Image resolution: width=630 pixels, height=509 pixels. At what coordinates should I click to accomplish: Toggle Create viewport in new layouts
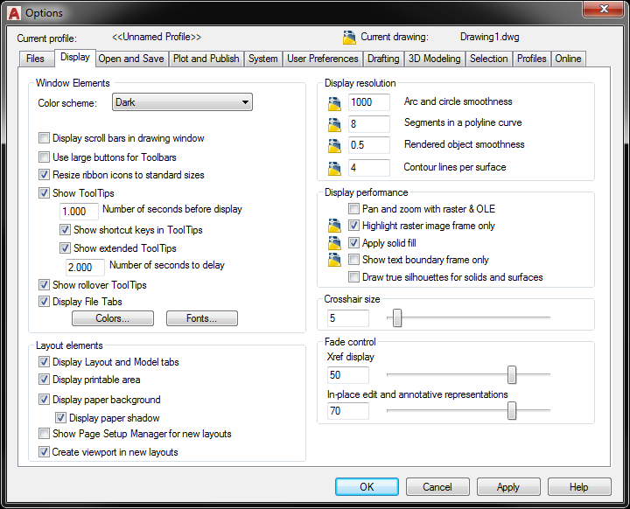44,452
